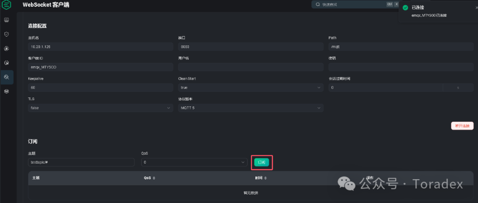Image resolution: width=478 pixels, height=203 pixels.
Task: Click the emqx_MTY50D已连接 notification message
Action: (429, 15)
